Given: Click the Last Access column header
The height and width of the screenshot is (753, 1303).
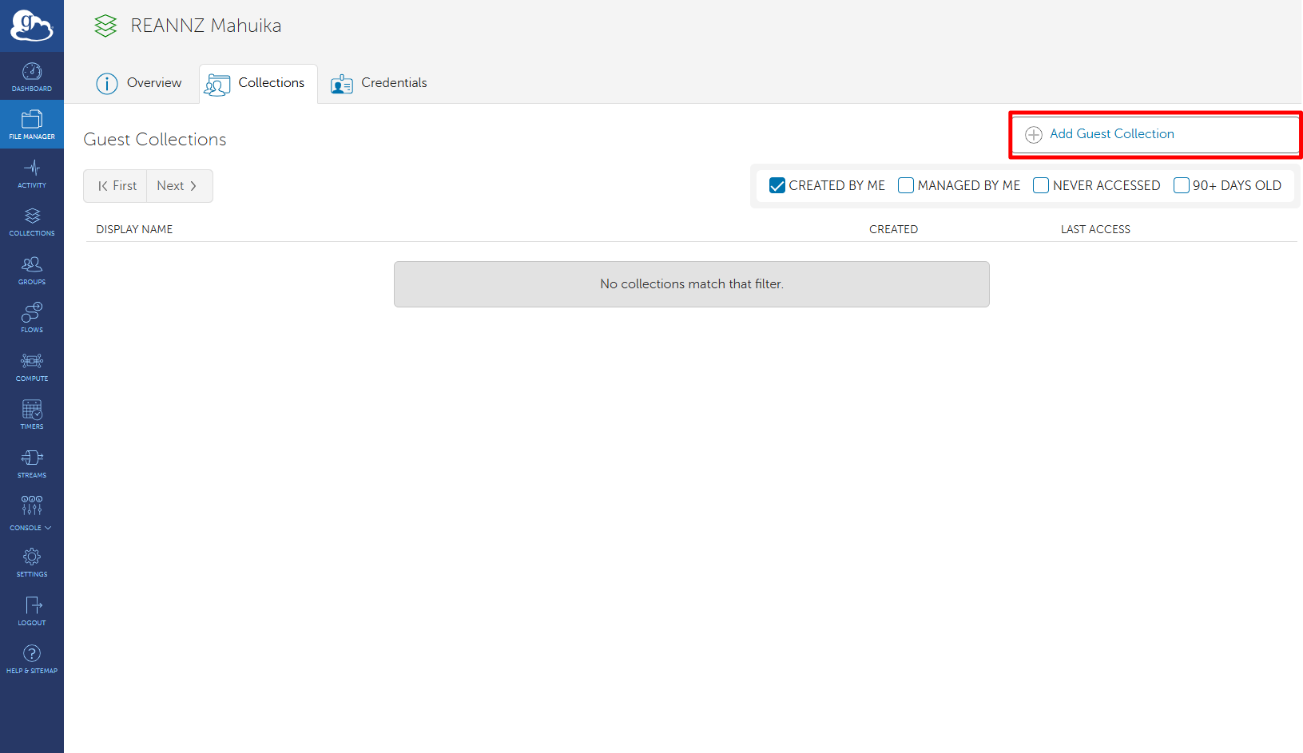Looking at the screenshot, I should point(1095,229).
